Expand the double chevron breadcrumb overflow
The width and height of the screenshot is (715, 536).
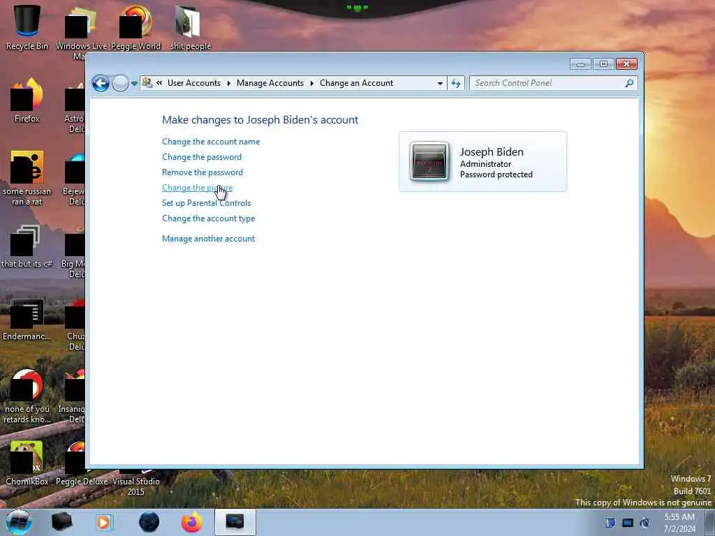(159, 83)
